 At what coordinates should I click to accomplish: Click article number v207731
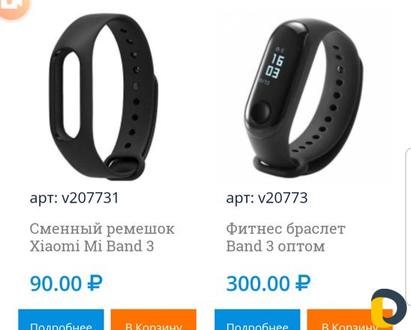pyautogui.click(x=74, y=198)
